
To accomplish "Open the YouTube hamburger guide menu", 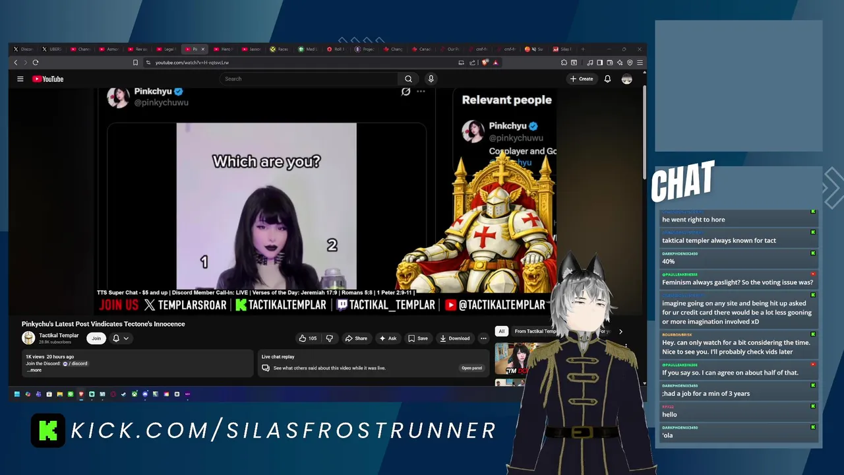I will (20, 79).
